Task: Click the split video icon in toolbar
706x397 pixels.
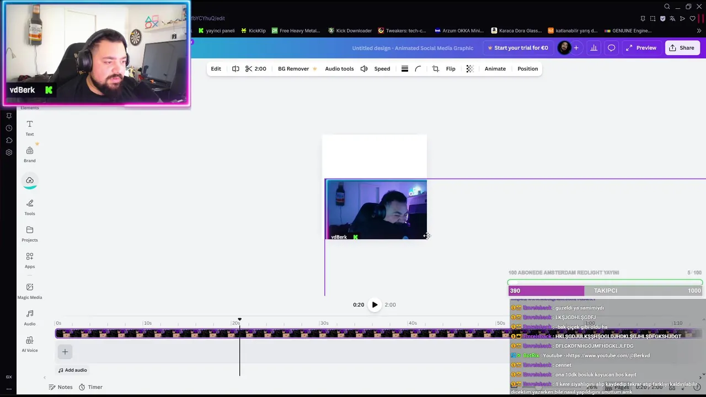Action: (x=236, y=69)
